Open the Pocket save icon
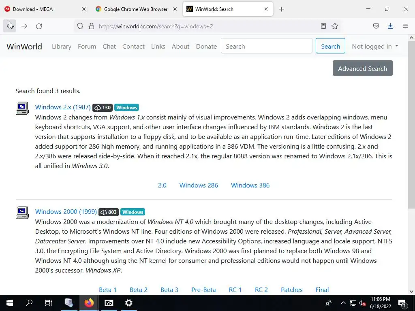Viewport: 415px width, 311px height. coord(376,26)
